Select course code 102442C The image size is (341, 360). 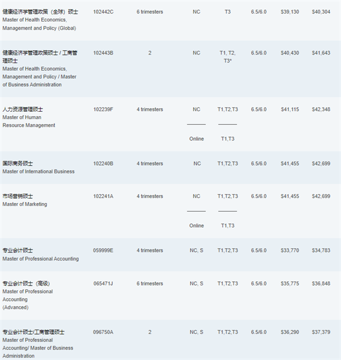pos(103,12)
